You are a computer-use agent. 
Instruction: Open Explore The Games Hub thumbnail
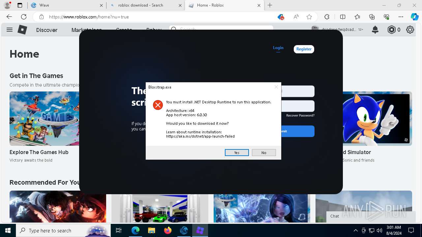(44, 118)
